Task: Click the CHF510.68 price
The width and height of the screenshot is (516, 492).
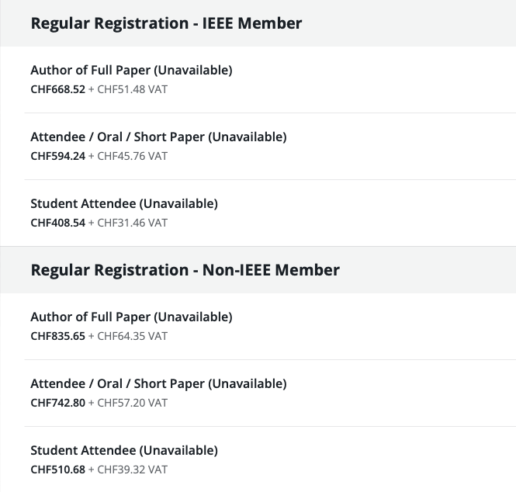Action: point(57,469)
